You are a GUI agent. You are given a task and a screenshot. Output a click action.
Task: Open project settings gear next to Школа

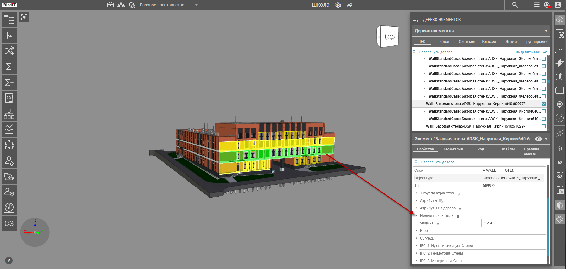[x=338, y=5]
